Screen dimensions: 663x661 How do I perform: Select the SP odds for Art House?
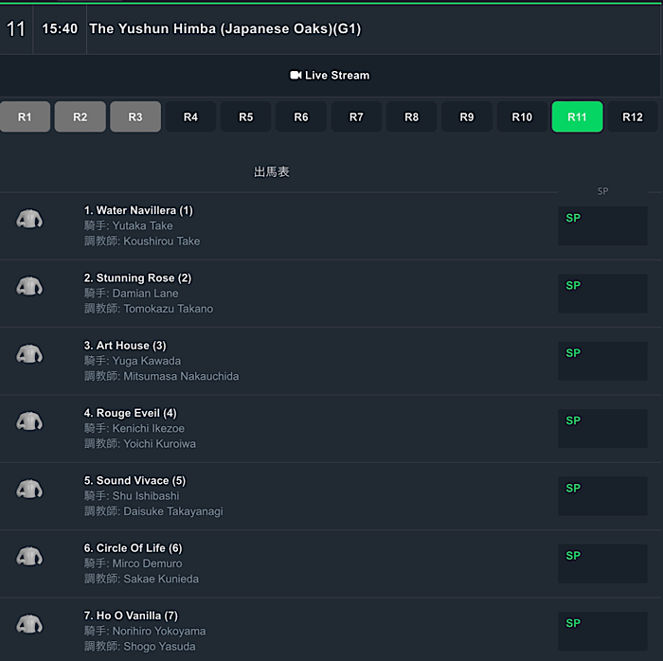(602, 361)
